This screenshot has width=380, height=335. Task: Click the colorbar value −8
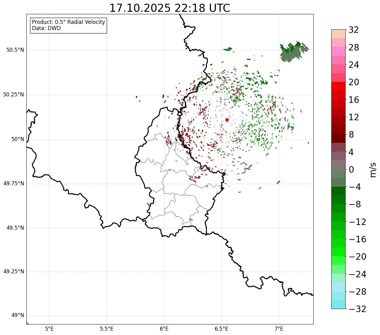point(355,204)
